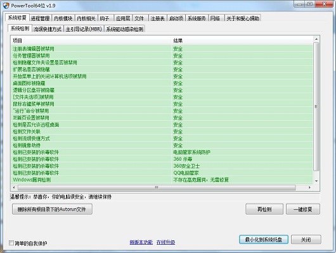
Task: Enable the 简单的自我保护 checkbox
Action: (11, 243)
